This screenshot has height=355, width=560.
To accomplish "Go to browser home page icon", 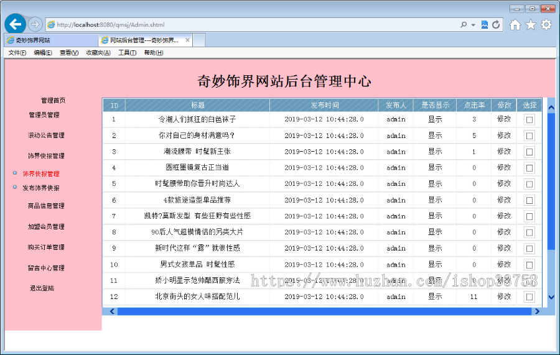I will 515,25.
